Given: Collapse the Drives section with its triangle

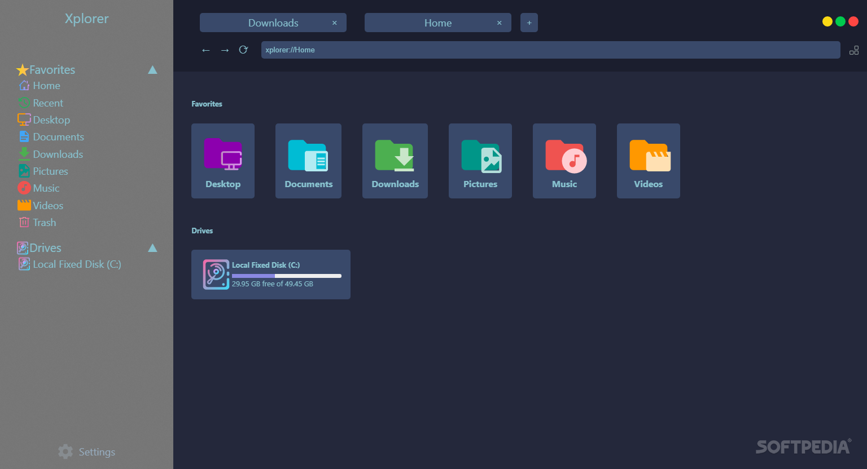Looking at the screenshot, I should 152,248.
